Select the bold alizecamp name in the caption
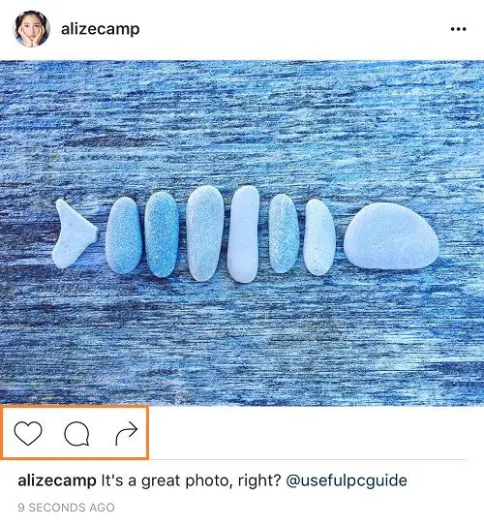The width and height of the screenshot is (484, 526). (x=57, y=480)
